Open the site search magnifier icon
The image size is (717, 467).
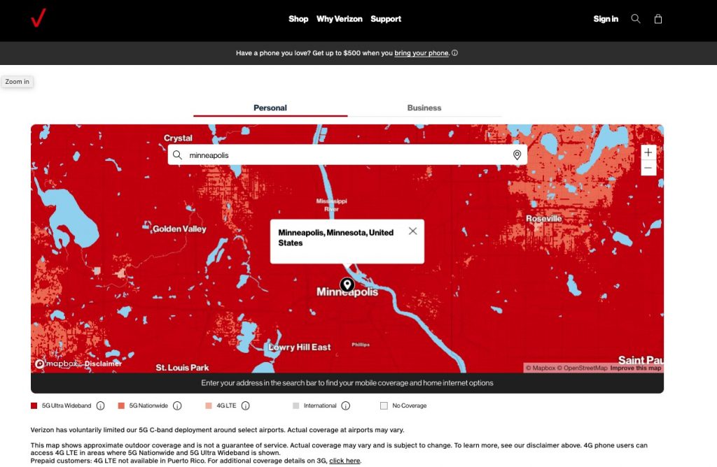pyautogui.click(x=636, y=19)
